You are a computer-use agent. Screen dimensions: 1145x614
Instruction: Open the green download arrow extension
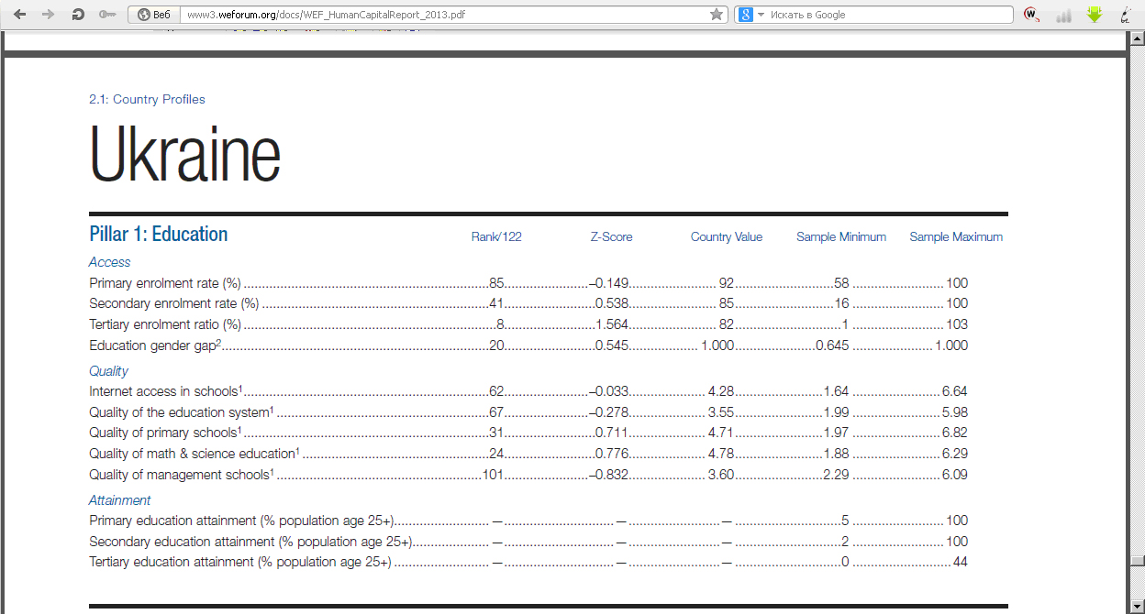[1094, 15]
